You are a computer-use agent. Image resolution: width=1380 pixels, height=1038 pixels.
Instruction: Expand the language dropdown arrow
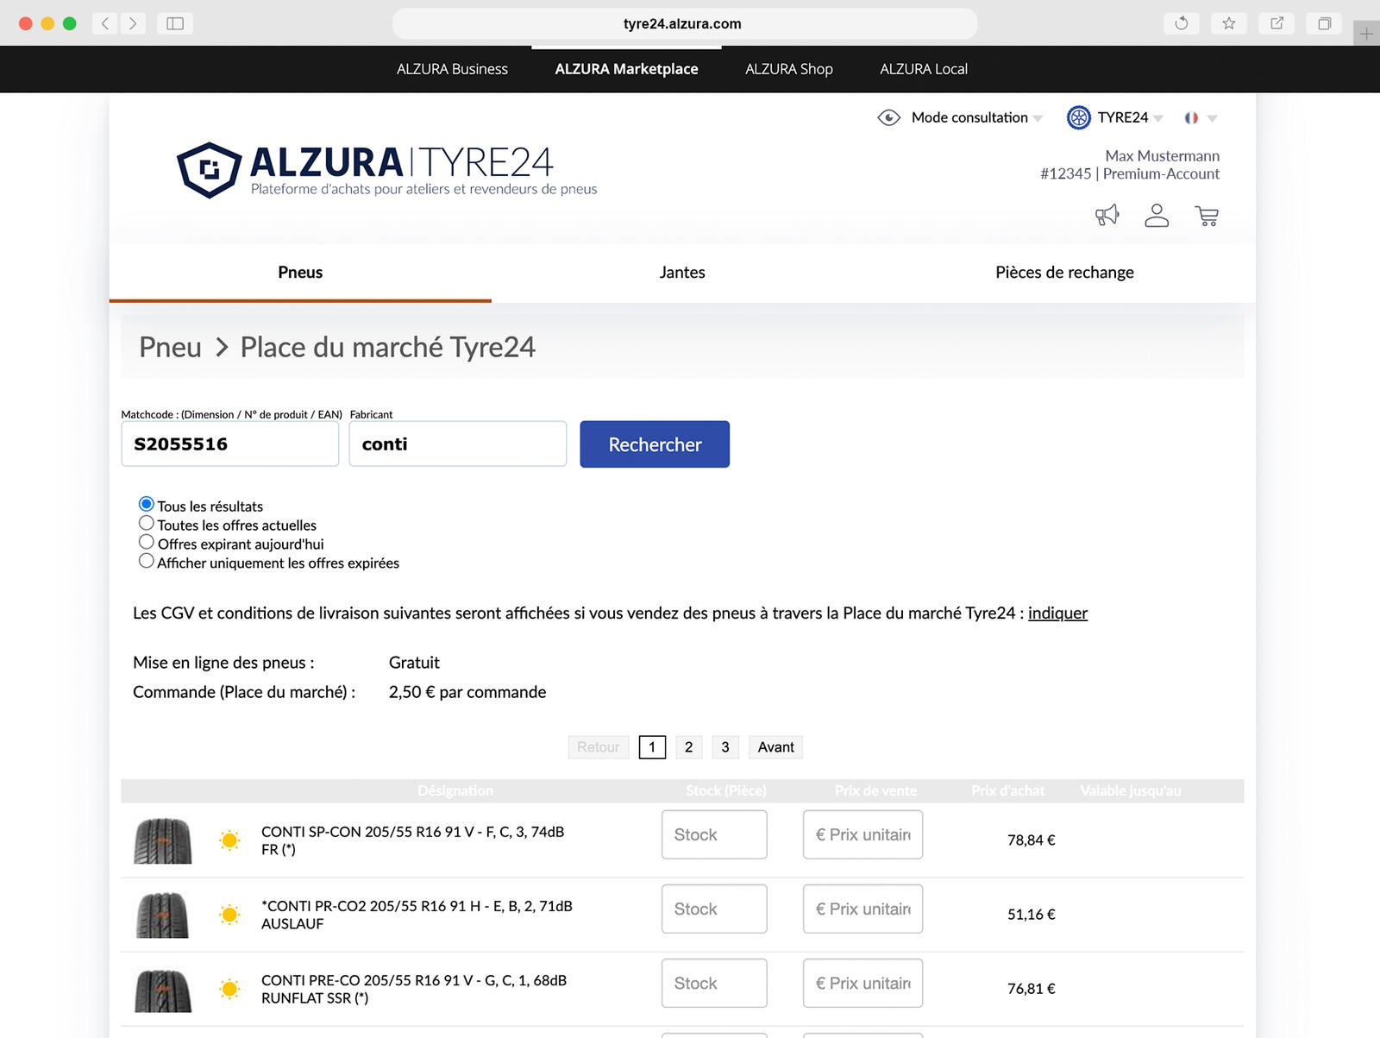[x=1212, y=118]
